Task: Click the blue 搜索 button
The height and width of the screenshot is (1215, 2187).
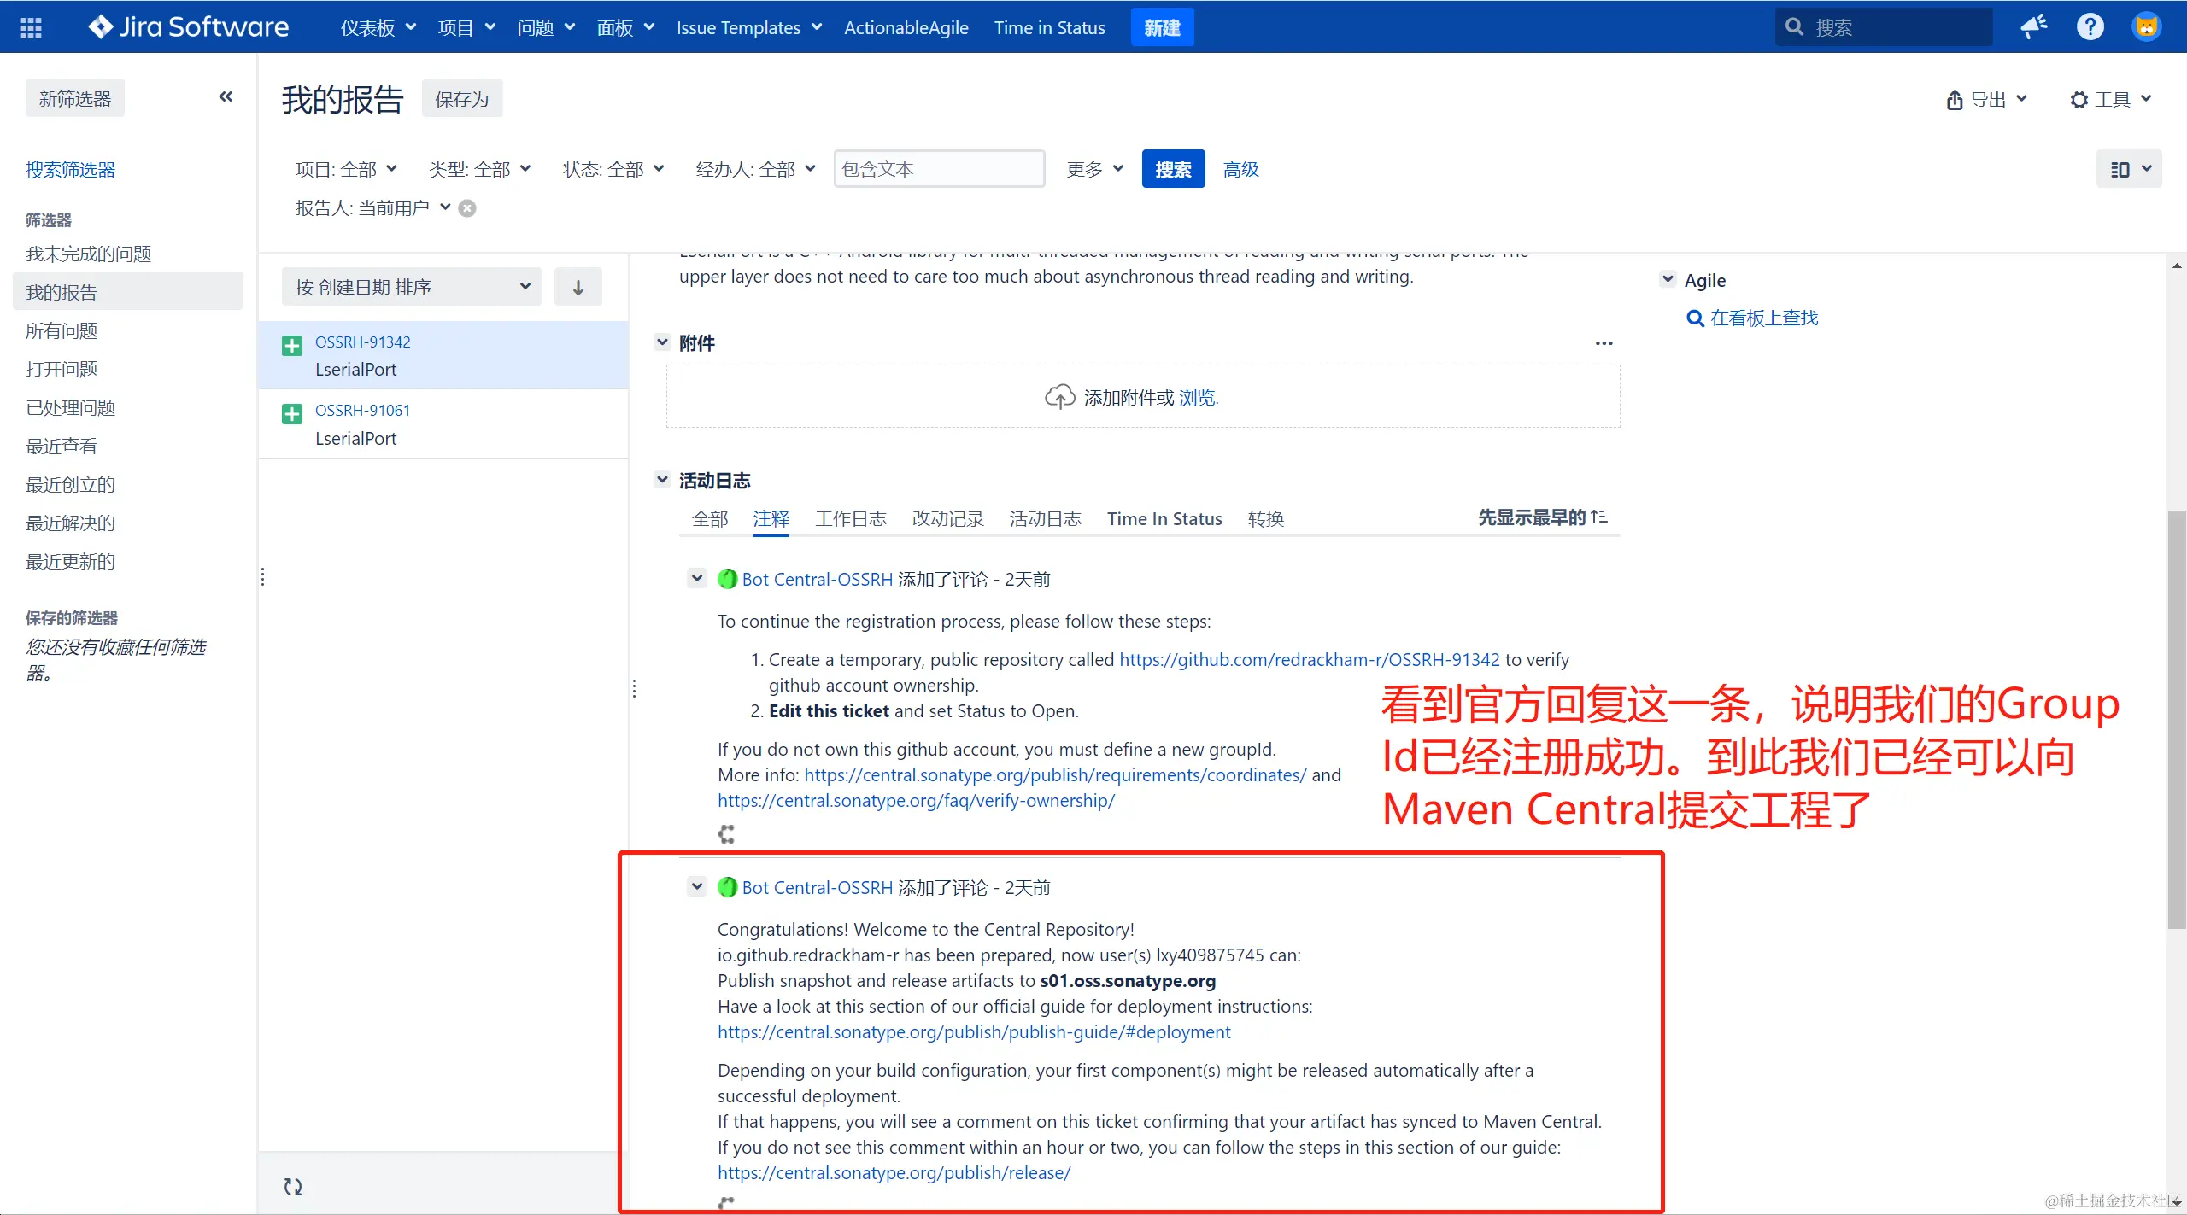Action: pyautogui.click(x=1172, y=170)
